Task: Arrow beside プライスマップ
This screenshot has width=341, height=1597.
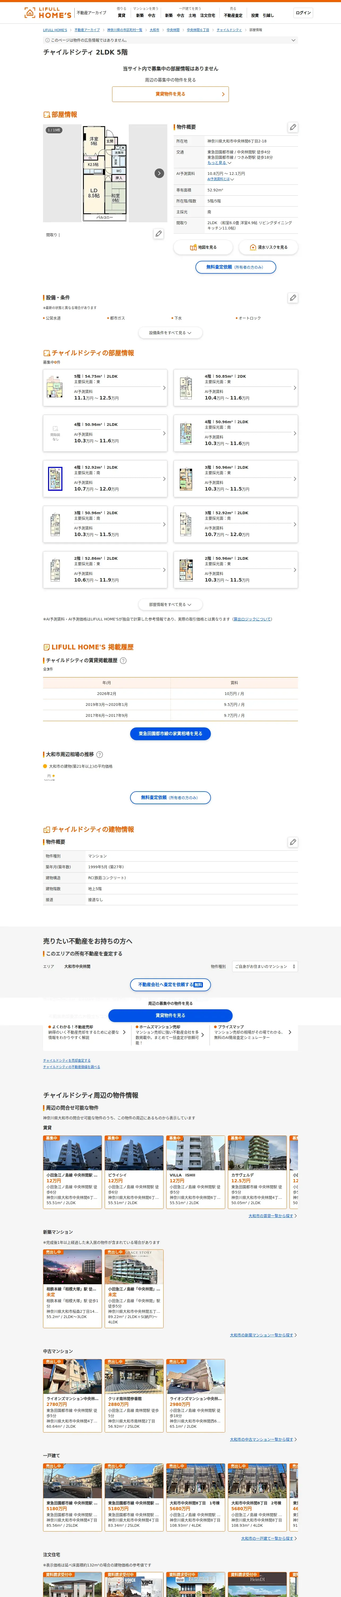Action: 290,1032
